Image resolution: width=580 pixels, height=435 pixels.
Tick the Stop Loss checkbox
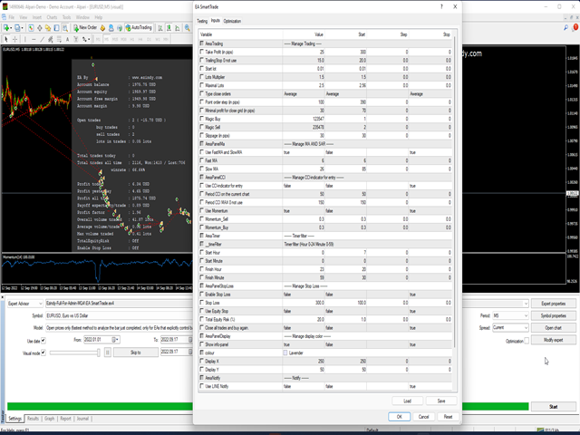tap(201, 303)
